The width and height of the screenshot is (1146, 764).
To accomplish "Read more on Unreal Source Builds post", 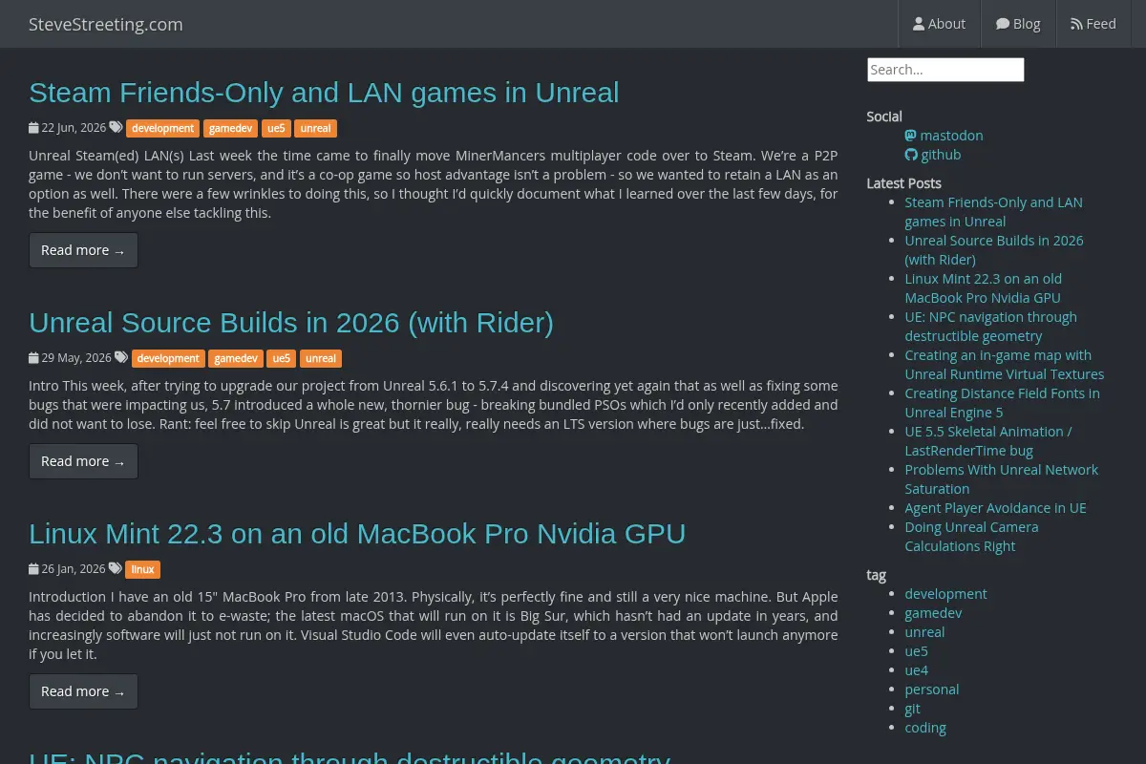I will coord(83,461).
